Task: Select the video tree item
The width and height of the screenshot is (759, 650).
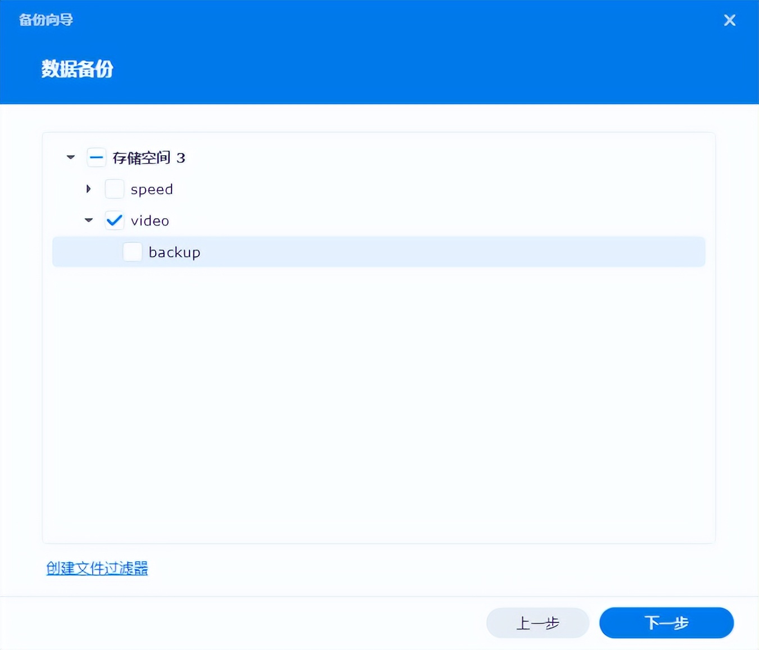Action: pos(150,220)
